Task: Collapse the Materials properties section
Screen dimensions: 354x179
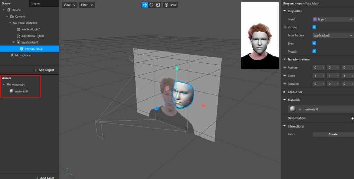Action: coord(285,100)
